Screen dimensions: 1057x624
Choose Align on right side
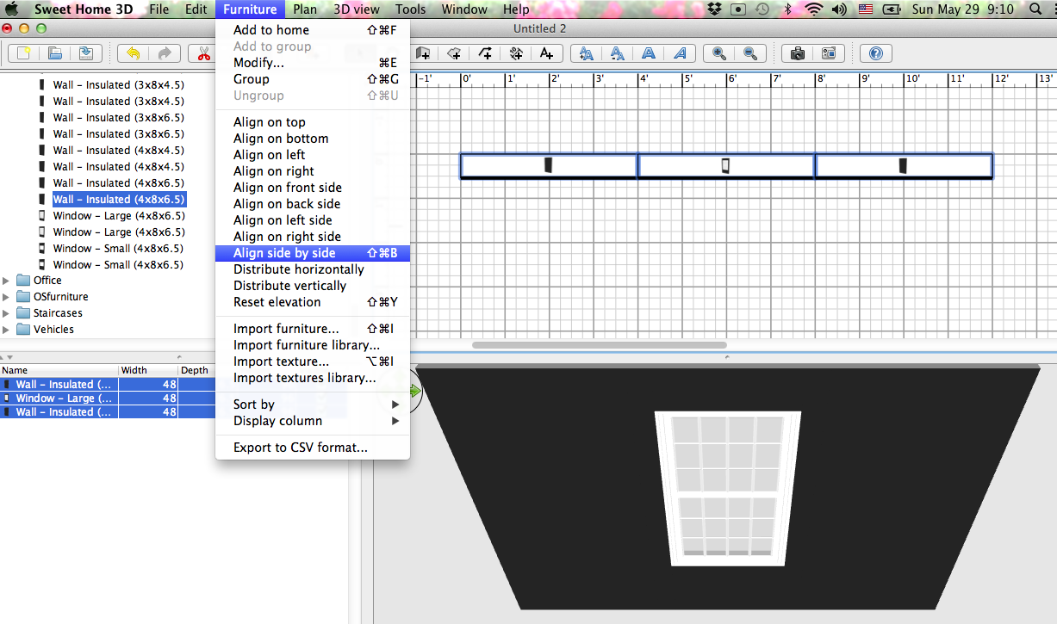[313, 237]
